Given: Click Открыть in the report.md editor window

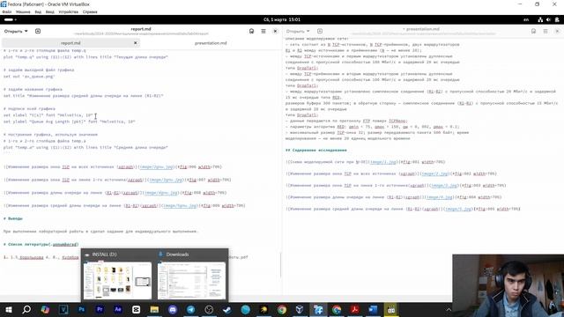Looking at the screenshot, I should [13, 32].
